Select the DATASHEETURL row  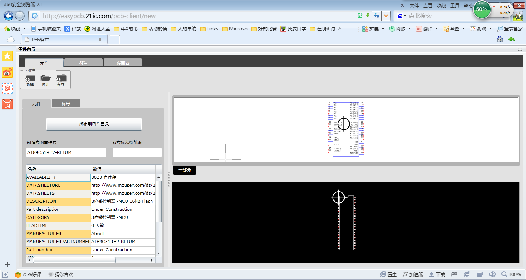click(x=90, y=186)
